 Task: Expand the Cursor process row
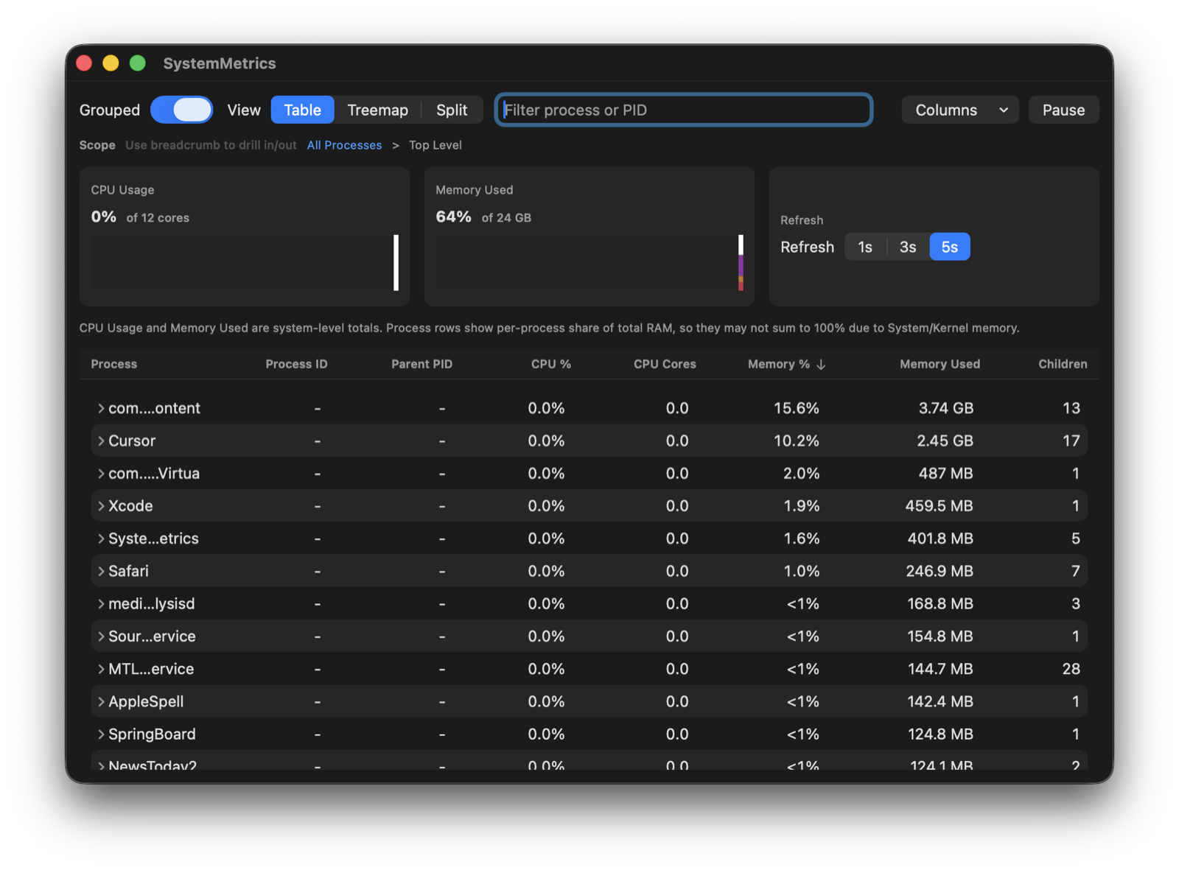(101, 441)
